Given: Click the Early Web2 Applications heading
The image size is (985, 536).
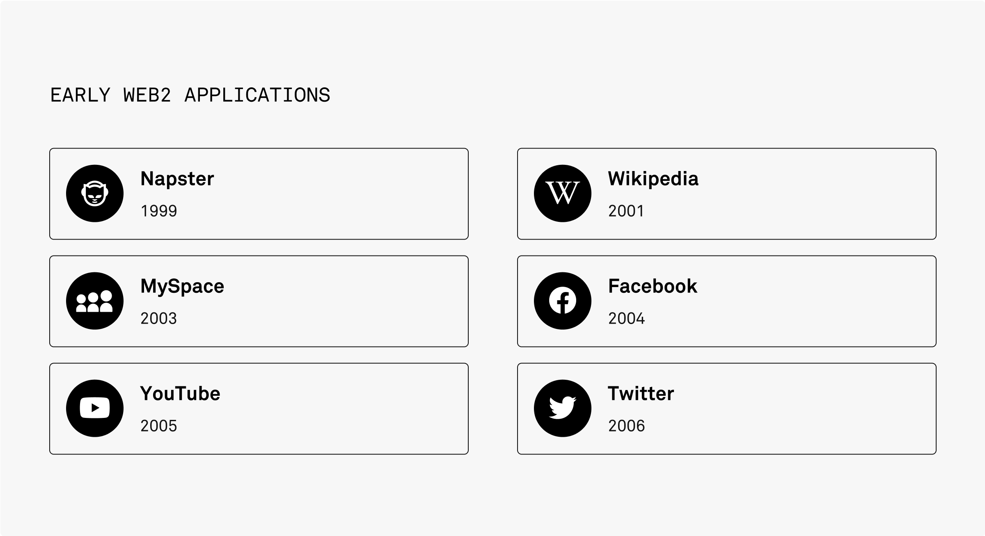Looking at the screenshot, I should tap(190, 95).
